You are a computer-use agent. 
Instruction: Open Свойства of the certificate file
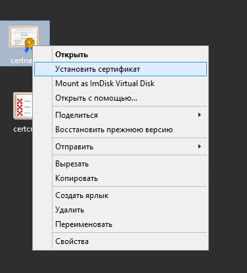[x=120, y=241]
